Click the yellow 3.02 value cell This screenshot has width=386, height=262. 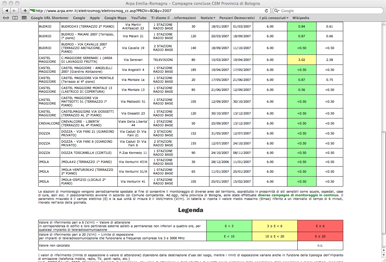coord(302,60)
